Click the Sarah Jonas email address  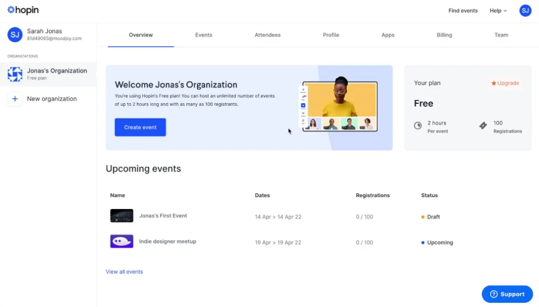pyautogui.click(x=54, y=38)
